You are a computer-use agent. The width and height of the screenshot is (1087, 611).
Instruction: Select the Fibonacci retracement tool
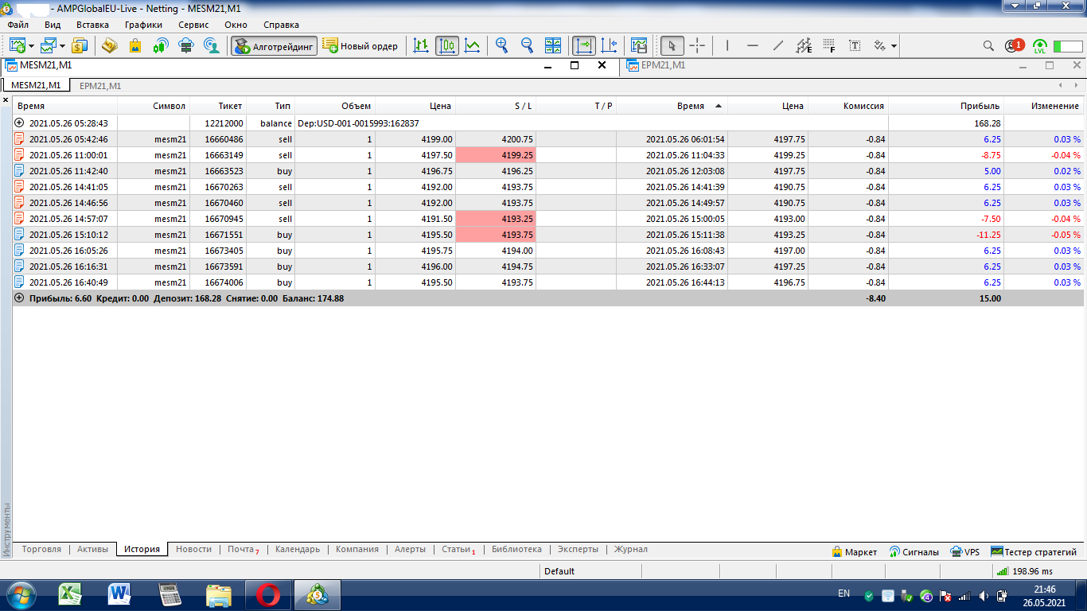[829, 45]
